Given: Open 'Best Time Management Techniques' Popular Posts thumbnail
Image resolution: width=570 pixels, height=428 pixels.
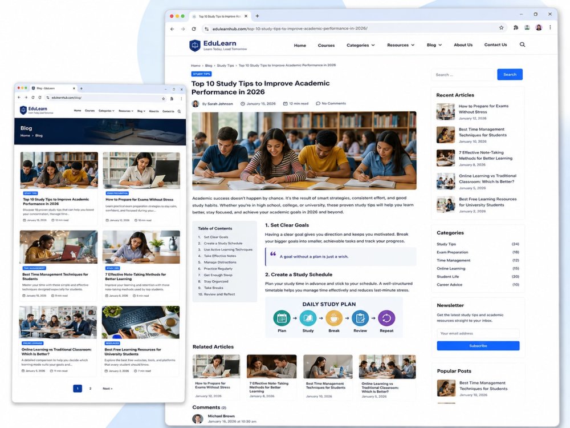Looking at the screenshot, I should coord(446,388).
